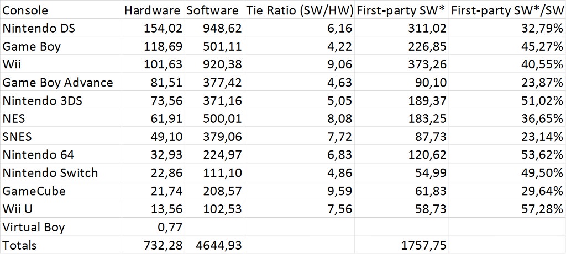Select percentage cell 36,65%
The image size is (566, 254).
click(507, 118)
